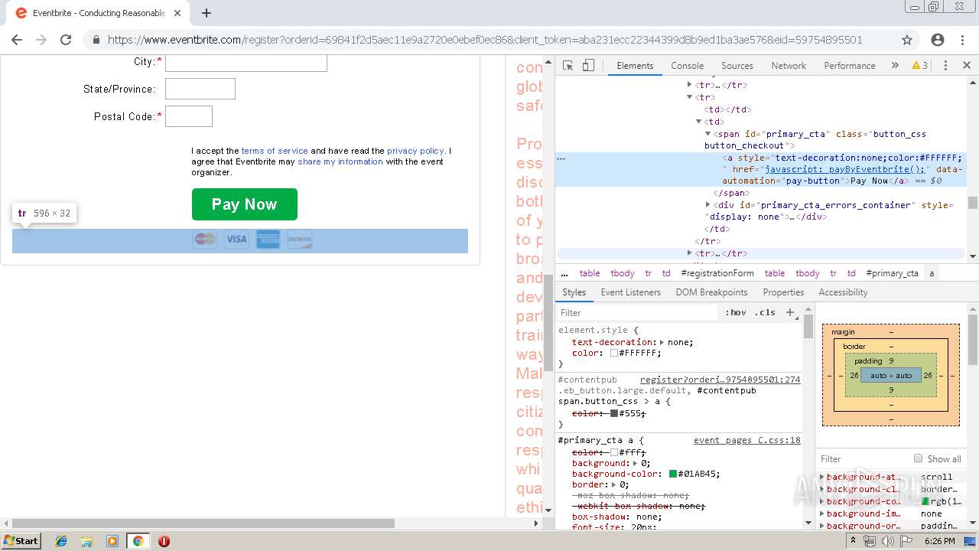Image resolution: width=979 pixels, height=551 pixels.
Task: Toggle the :hov element state panel
Action: 736,312
